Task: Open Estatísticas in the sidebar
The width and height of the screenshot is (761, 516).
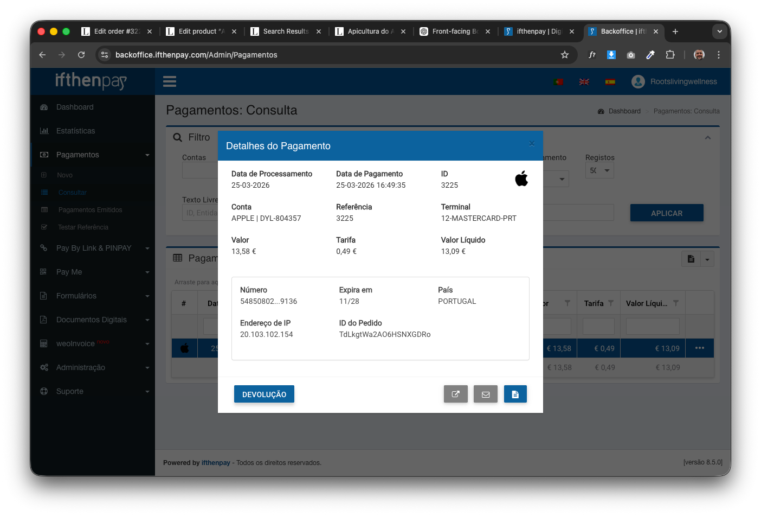Action: [75, 131]
